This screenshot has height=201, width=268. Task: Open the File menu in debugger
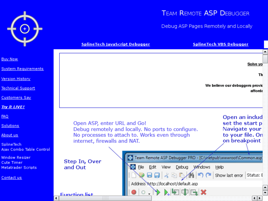(x=141, y=167)
